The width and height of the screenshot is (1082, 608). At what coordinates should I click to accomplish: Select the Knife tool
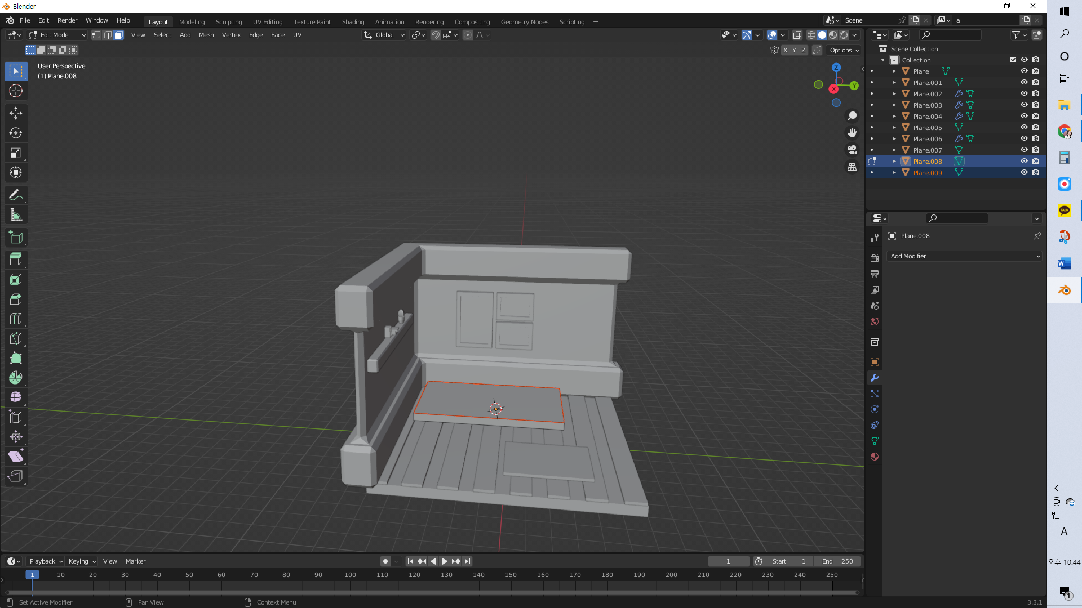coord(16,338)
